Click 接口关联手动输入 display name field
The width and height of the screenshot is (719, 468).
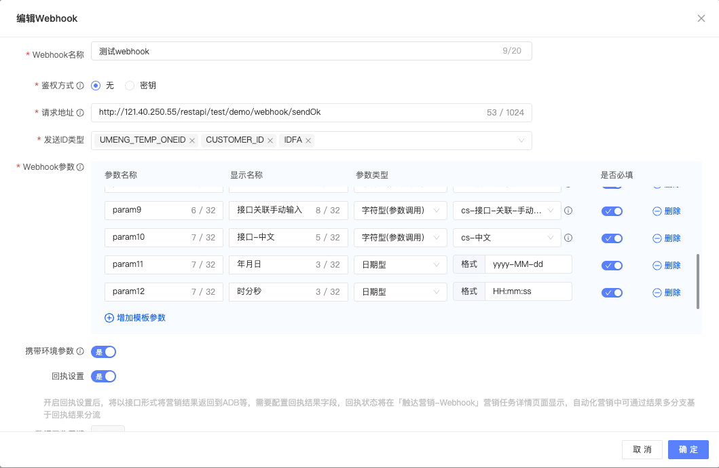pos(289,211)
